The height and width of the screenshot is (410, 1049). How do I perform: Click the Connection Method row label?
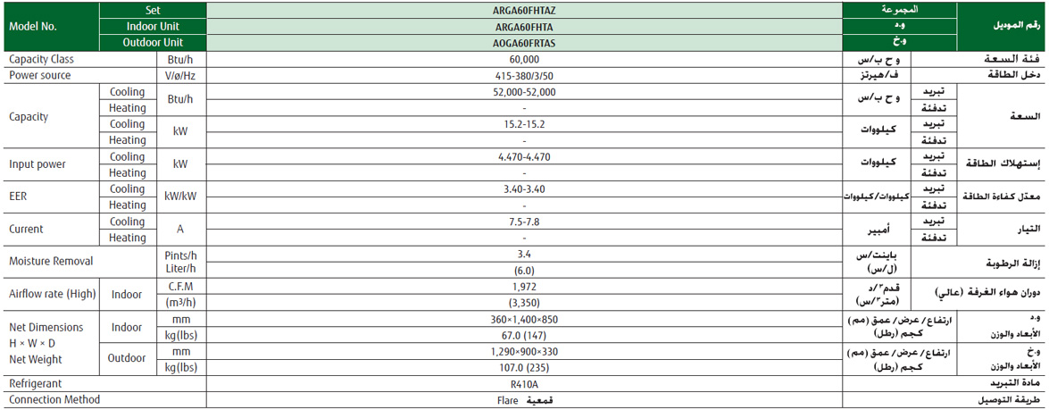click(54, 399)
